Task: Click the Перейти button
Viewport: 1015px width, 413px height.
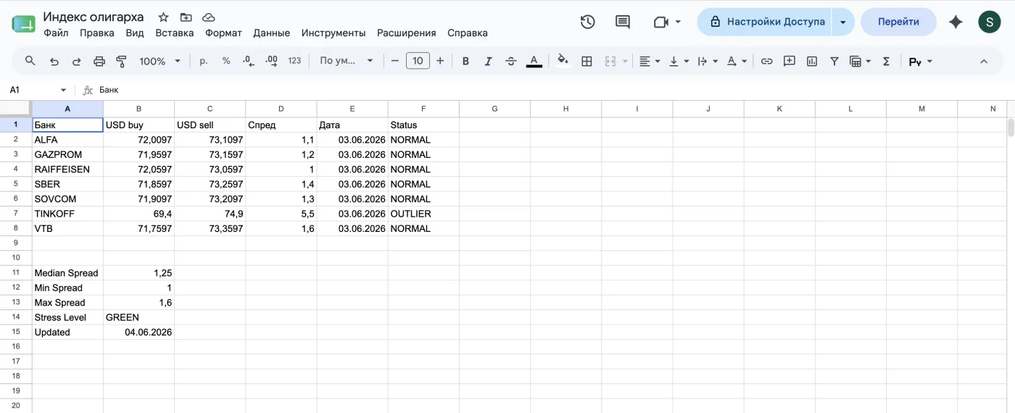Action: tap(898, 22)
